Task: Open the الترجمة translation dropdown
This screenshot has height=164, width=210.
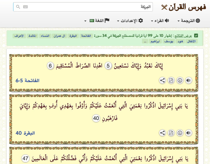Action: 189,21
